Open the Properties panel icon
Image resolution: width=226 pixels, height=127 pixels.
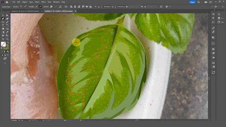coord(219,14)
